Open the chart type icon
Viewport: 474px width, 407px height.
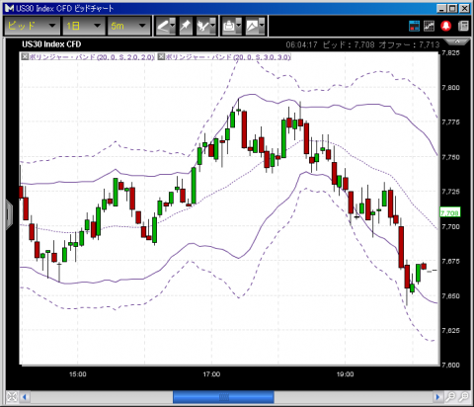click(x=252, y=26)
